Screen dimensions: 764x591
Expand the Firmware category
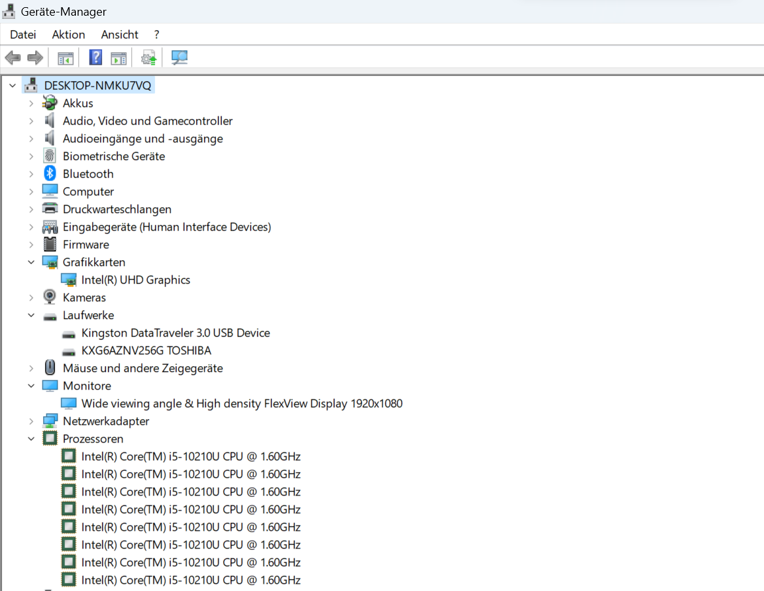coord(31,245)
